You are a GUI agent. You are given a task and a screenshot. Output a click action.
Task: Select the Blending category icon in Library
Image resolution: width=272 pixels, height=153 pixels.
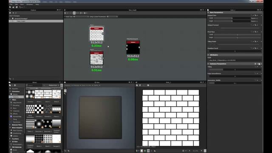pyautogui.click(x=11, y=105)
